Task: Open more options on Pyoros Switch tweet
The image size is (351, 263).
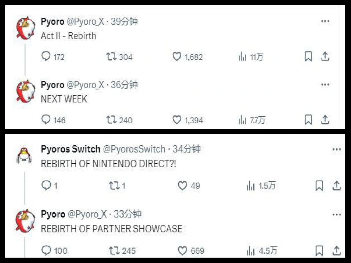Action: [x=337, y=149]
